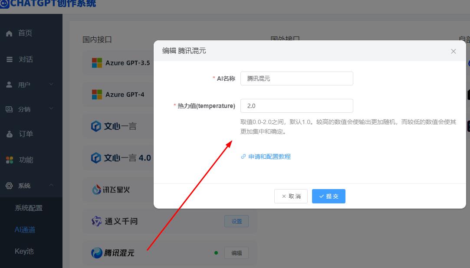Click the distribution icon beside 分销
470x268 pixels.
[x=9, y=109]
